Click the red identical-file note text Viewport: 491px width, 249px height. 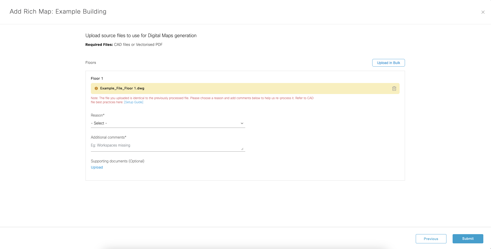pyautogui.click(x=202, y=98)
